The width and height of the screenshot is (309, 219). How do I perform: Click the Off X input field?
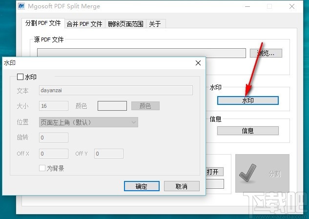tap(54, 154)
